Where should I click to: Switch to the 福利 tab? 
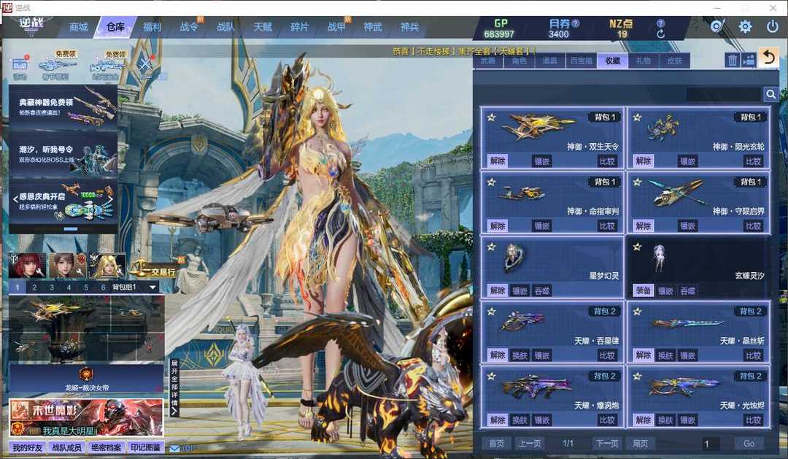coord(152,27)
